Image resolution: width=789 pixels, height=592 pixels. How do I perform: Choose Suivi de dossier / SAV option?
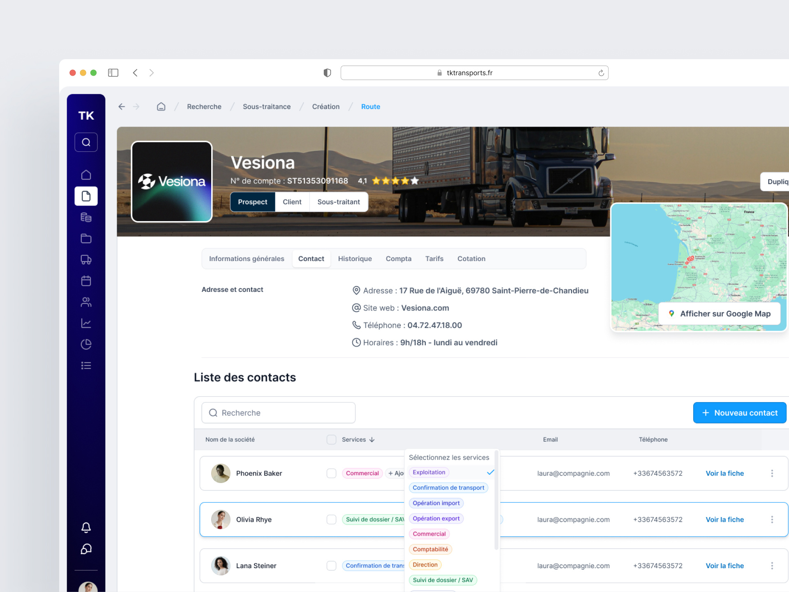(x=443, y=580)
